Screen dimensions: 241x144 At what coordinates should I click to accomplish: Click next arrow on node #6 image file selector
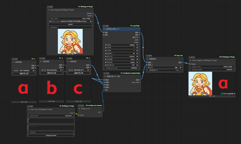coord(88,70)
